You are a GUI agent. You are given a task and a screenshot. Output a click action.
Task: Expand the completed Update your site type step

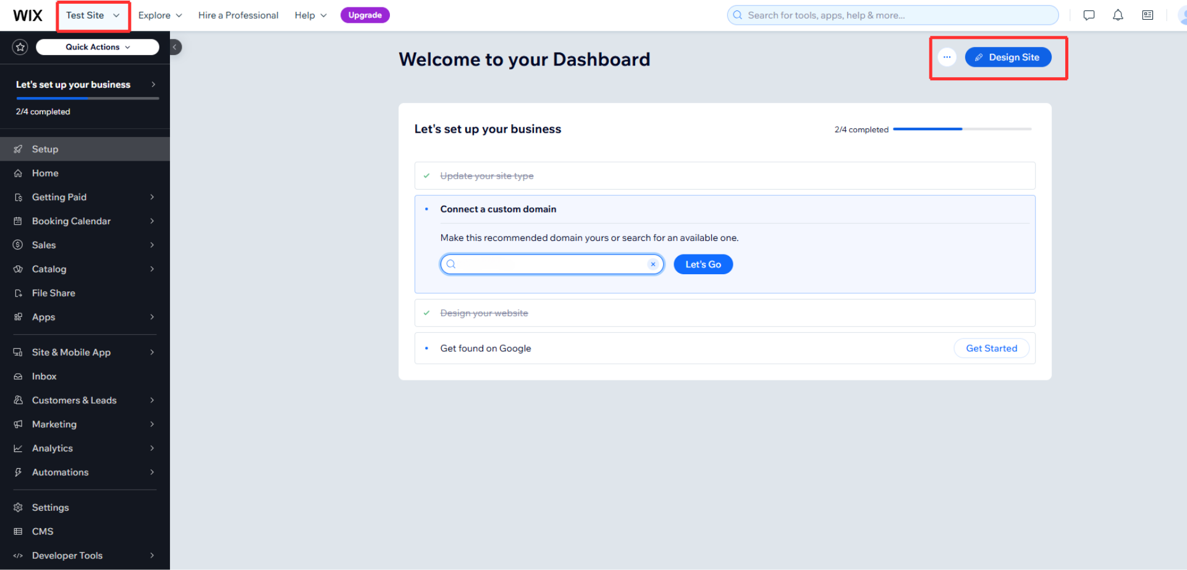[487, 176]
